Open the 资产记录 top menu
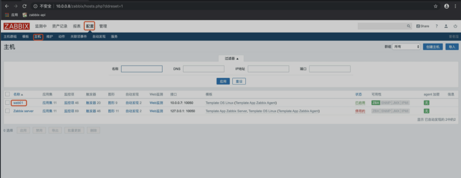Image resolution: width=461 pixels, height=178 pixels. click(60, 26)
